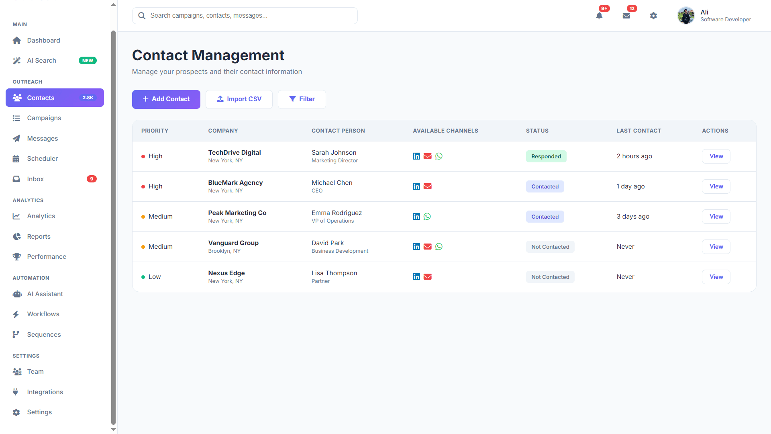
Task: Click the notifications bell icon
Action: 599,16
